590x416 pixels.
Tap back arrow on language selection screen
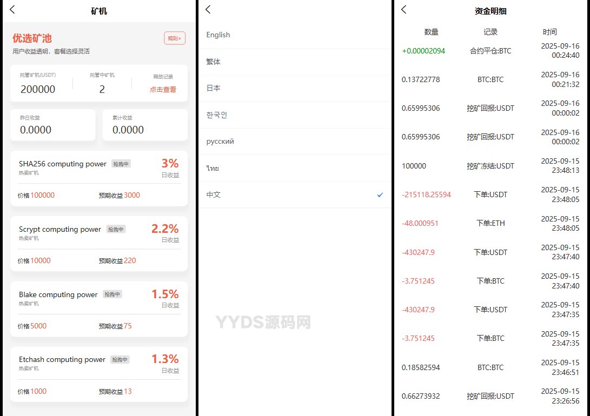coord(208,10)
